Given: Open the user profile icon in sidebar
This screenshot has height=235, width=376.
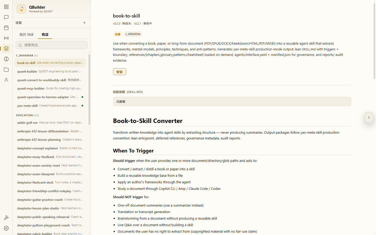Looking at the screenshot, I should point(6,80).
